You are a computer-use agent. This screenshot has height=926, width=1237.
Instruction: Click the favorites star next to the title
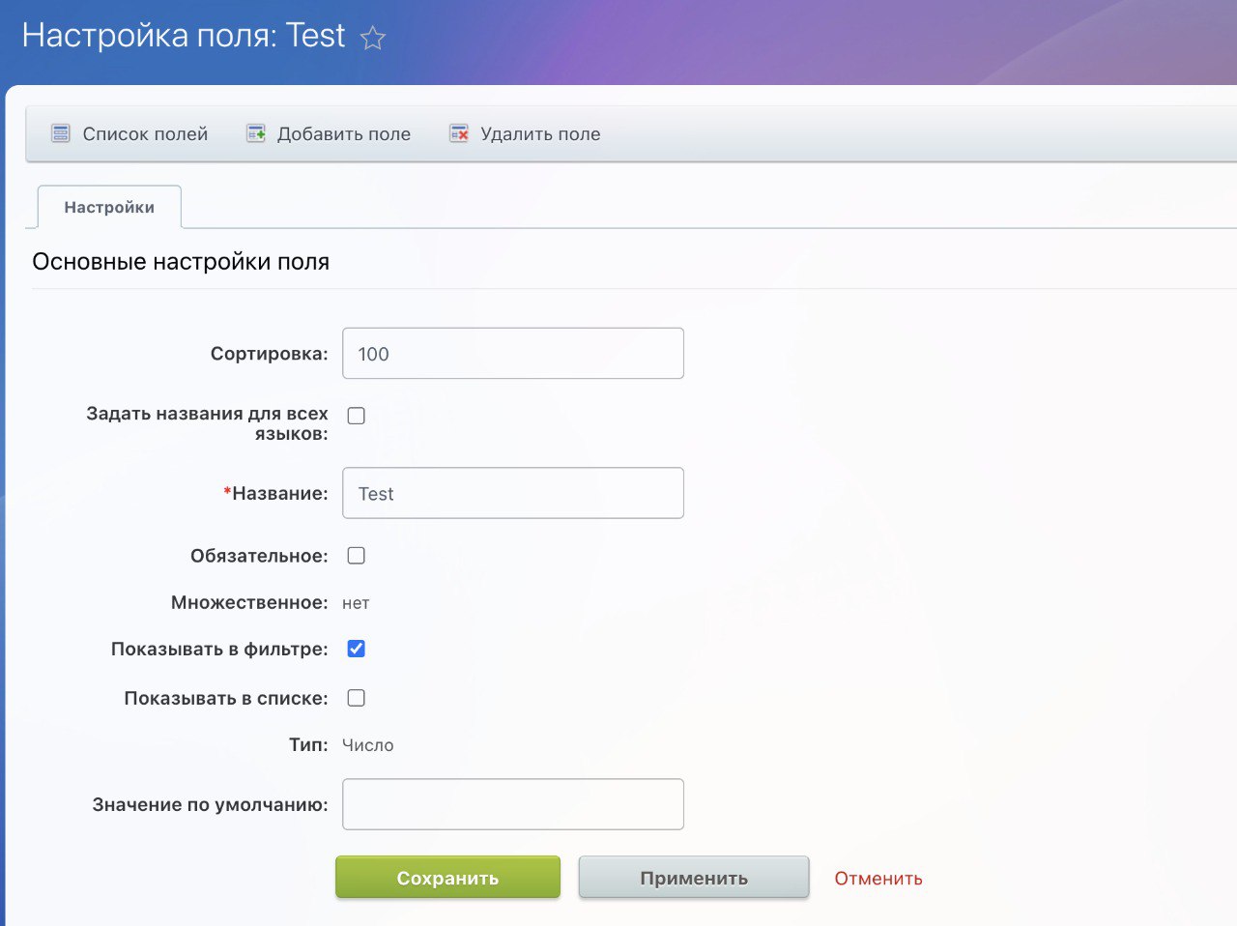(373, 39)
